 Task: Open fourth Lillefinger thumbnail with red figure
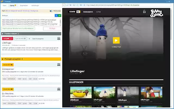click(151, 92)
